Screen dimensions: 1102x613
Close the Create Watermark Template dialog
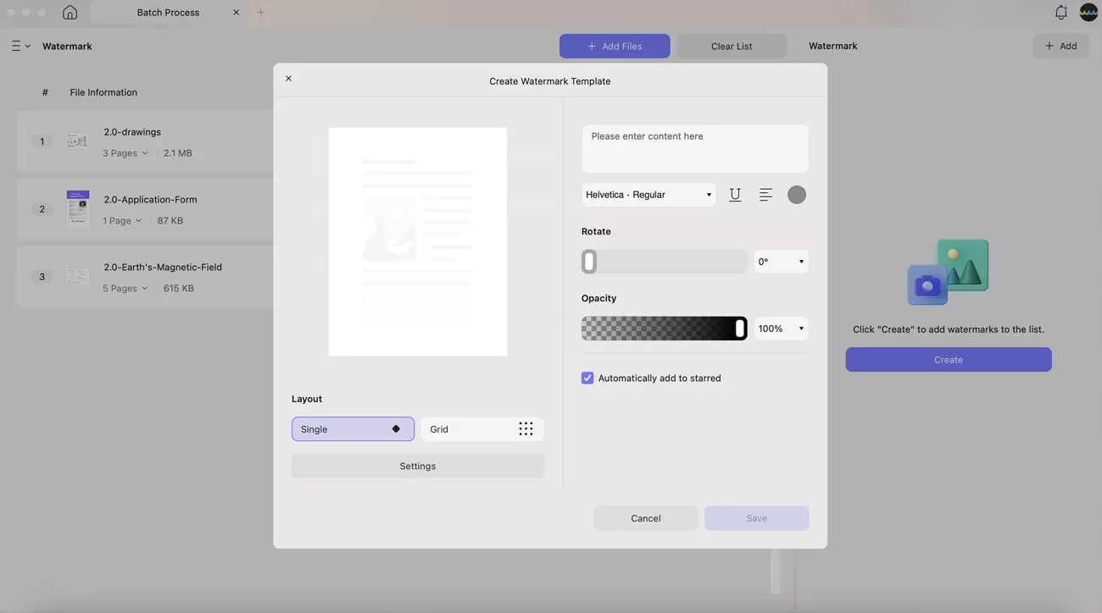click(288, 79)
